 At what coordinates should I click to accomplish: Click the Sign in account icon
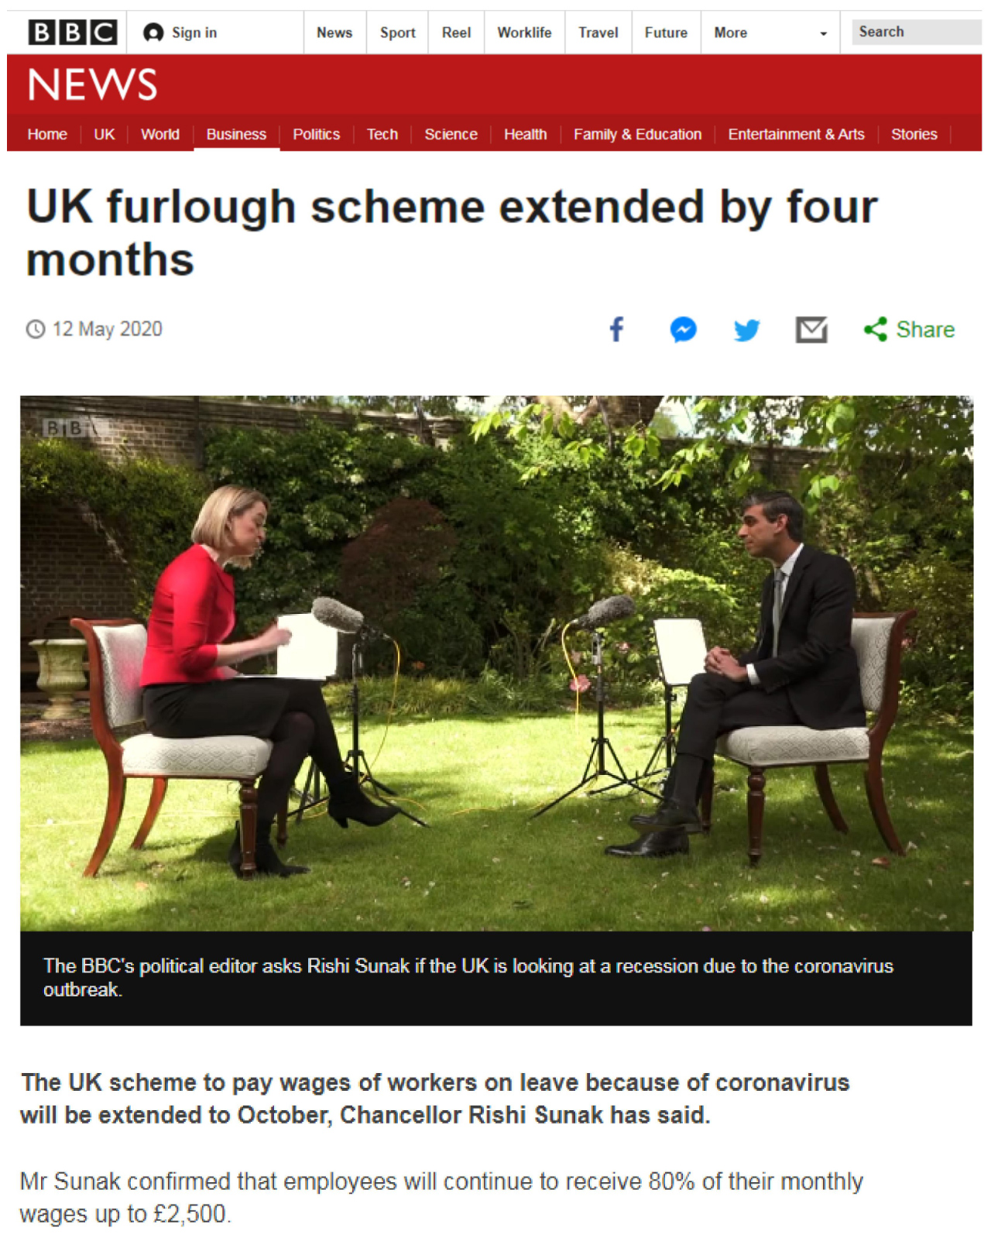click(153, 33)
